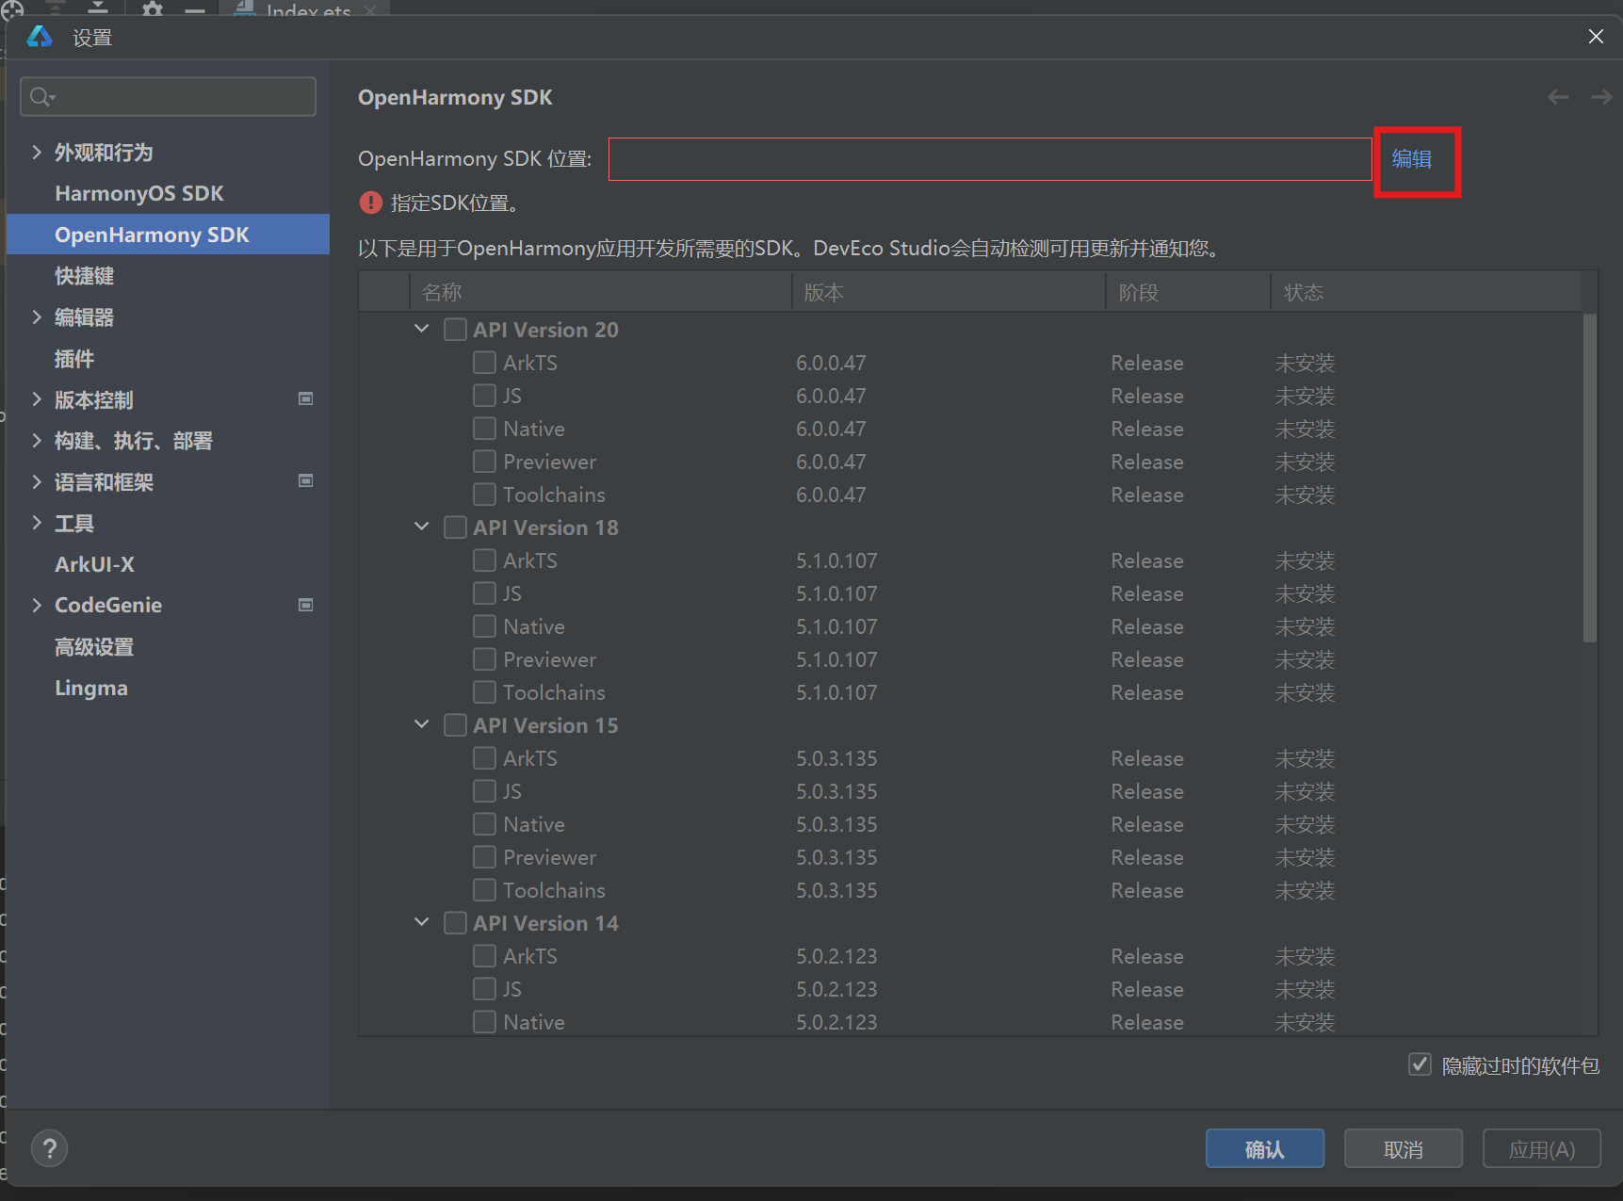Click the help question mark icon

click(x=49, y=1148)
